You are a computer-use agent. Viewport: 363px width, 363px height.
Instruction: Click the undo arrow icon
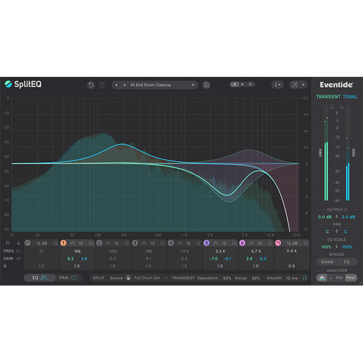pyautogui.click(x=91, y=85)
